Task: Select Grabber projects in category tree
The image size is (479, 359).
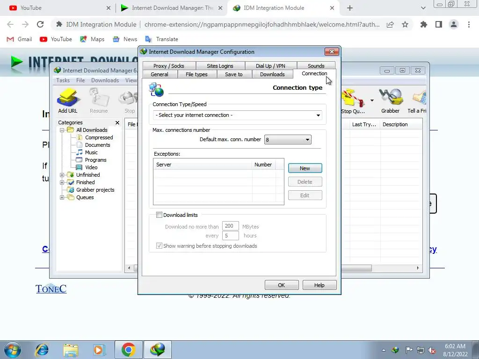Action: coord(95,190)
